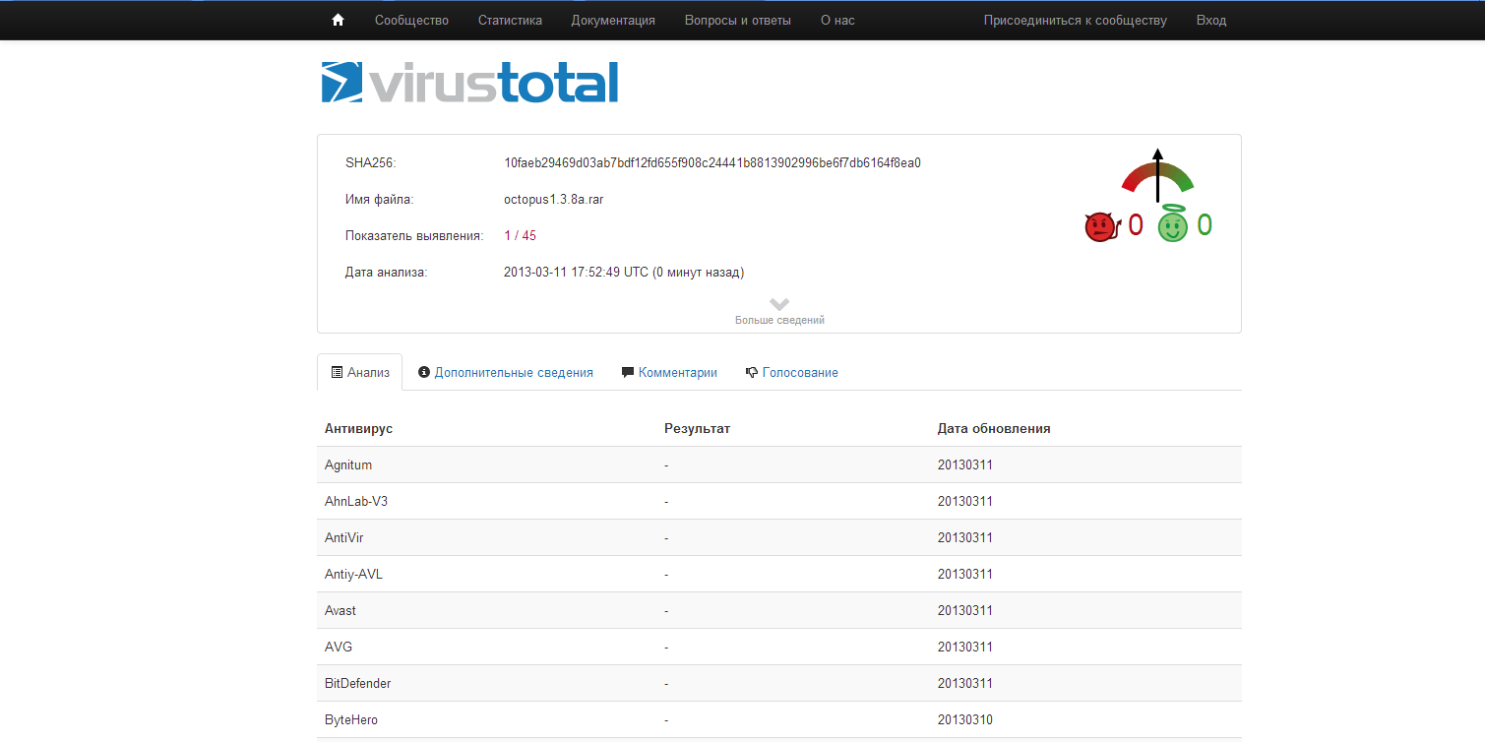1485x742 pixels.
Task: Click the info icon beside Дополнительные сведения
Action: click(x=424, y=372)
